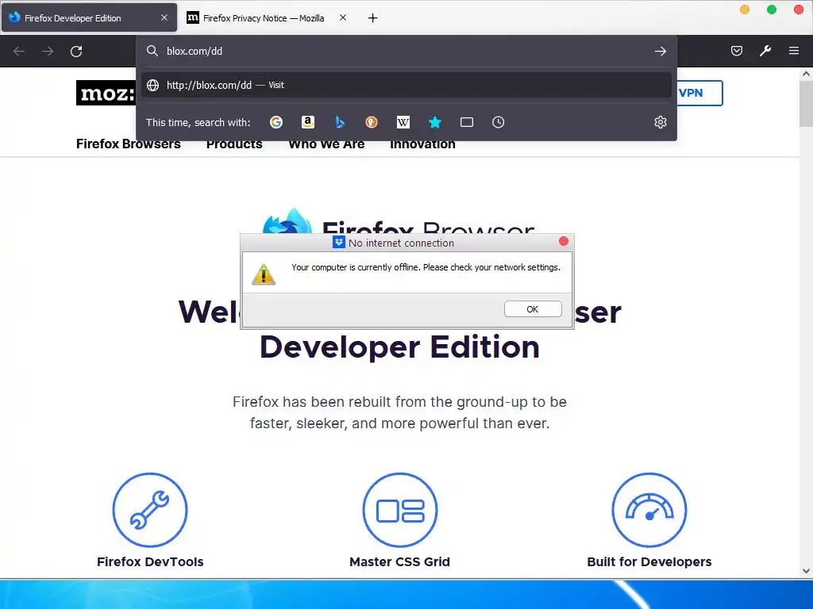Search this time with Bing
Image resolution: width=813 pixels, height=609 pixels.
[340, 122]
